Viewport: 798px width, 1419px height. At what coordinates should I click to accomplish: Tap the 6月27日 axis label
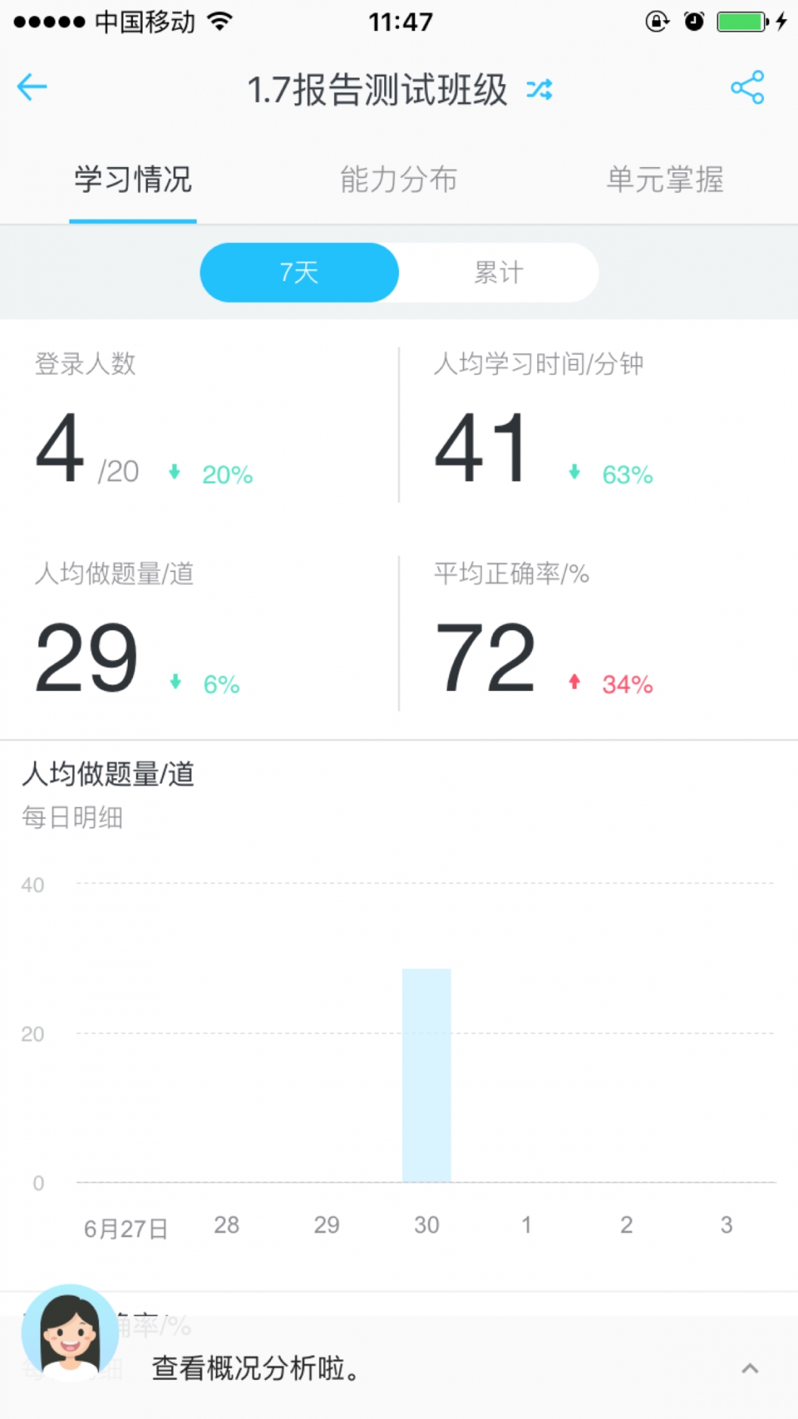[126, 1228]
